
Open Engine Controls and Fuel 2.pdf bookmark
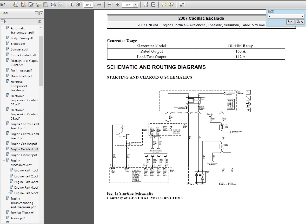click(25, 136)
